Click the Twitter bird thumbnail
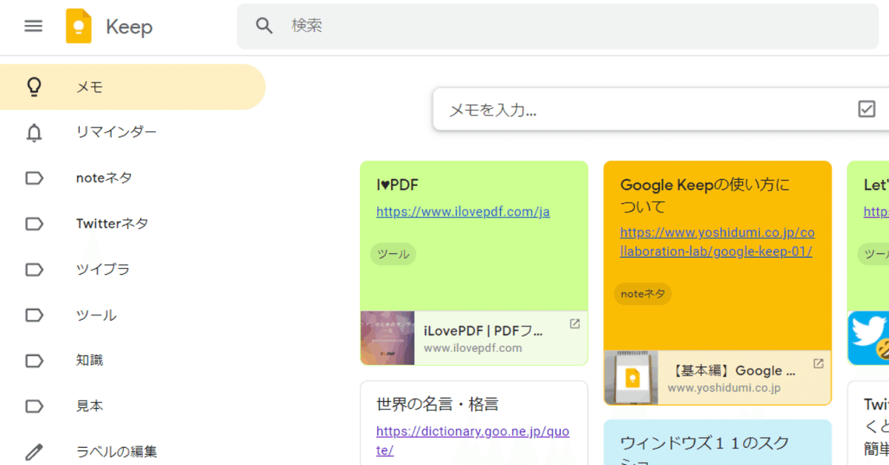The image size is (889, 465). [868, 338]
